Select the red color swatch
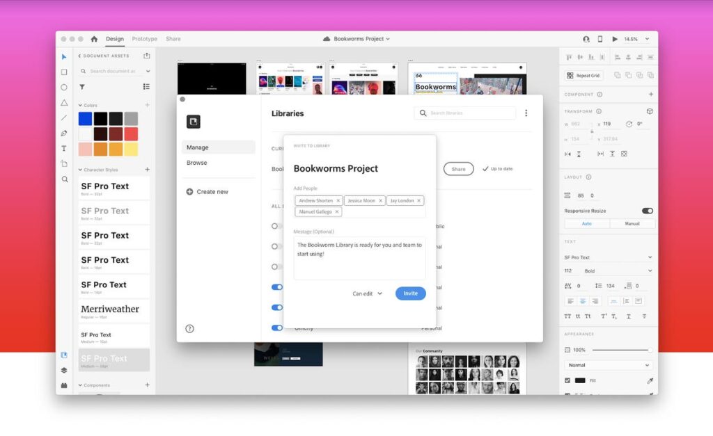The height and width of the screenshot is (436, 713). tap(131, 134)
